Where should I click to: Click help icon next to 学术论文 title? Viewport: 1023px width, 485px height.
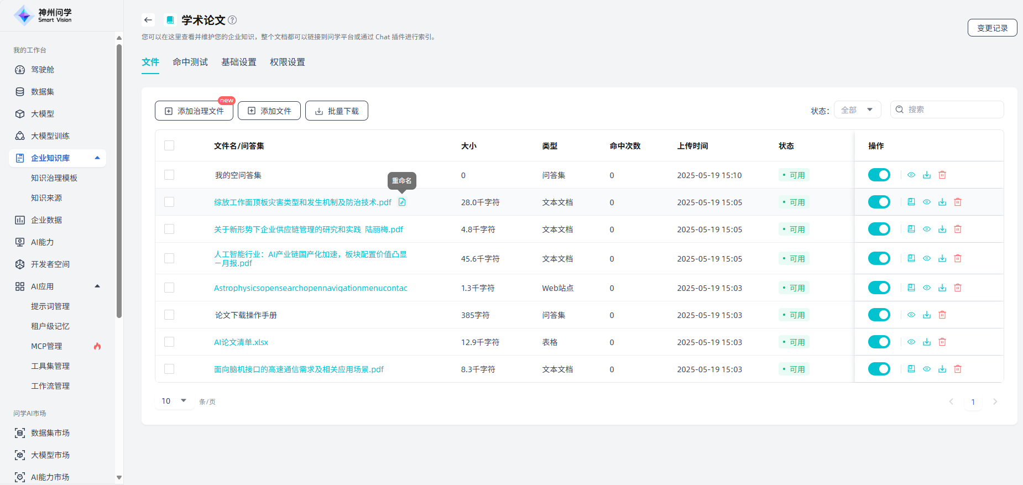click(232, 20)
